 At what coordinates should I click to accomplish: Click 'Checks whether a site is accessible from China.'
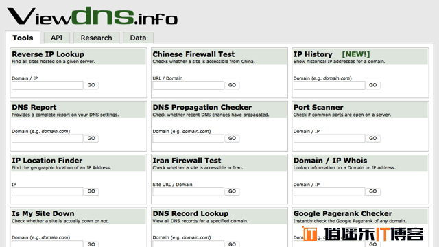204,62
